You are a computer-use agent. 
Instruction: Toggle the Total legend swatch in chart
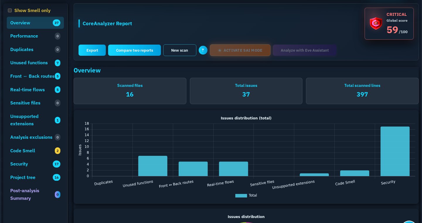point(241,195)
